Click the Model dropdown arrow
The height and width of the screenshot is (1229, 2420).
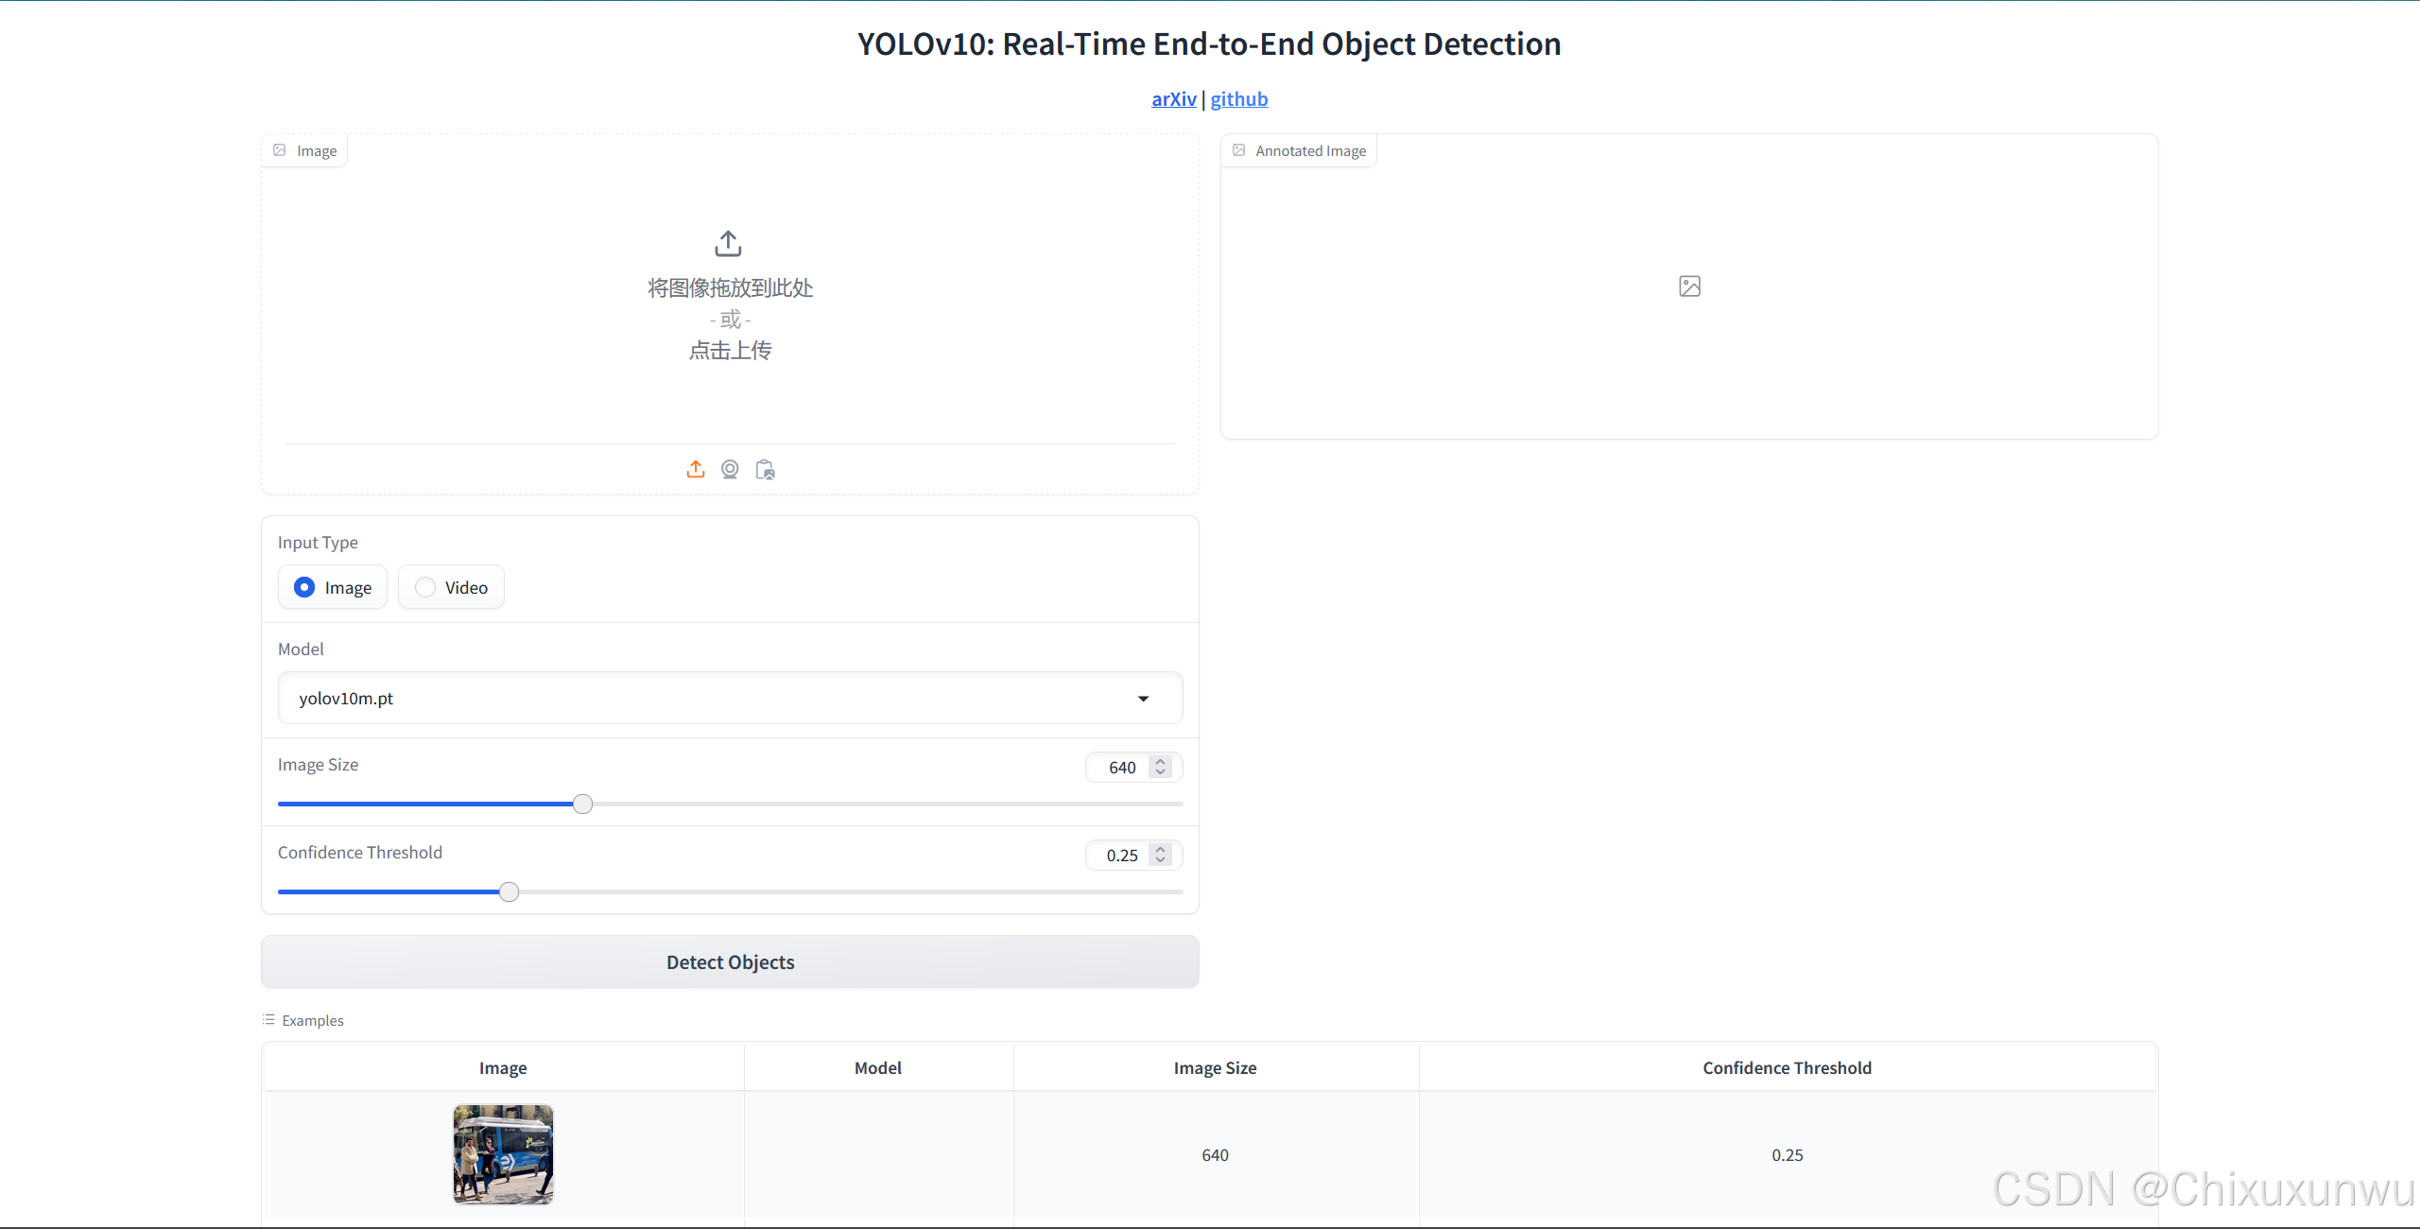[x=1143, y=699]
